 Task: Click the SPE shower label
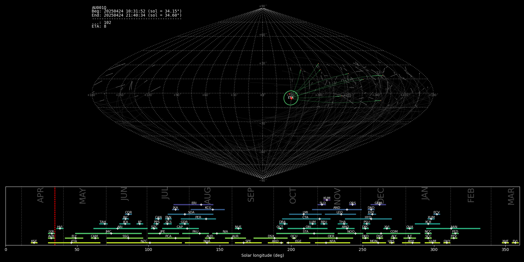pyautogui.click(x=248, y=241)
